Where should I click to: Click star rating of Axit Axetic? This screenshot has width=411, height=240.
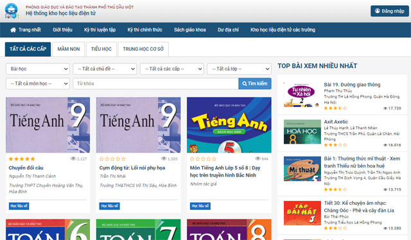tap(335, 145)
